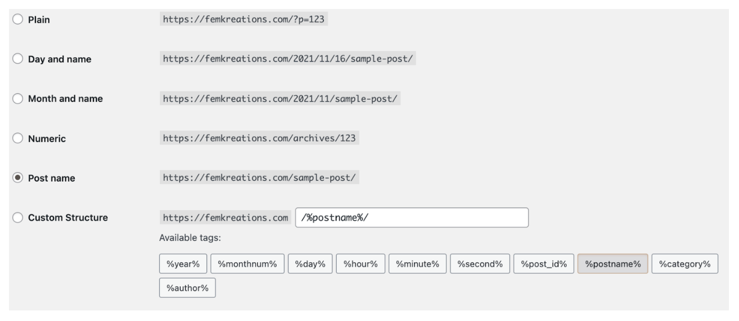Click the base URL beside Custom Structure field
This screenshot has height=321, width=739.
click(x=226, y=218)
